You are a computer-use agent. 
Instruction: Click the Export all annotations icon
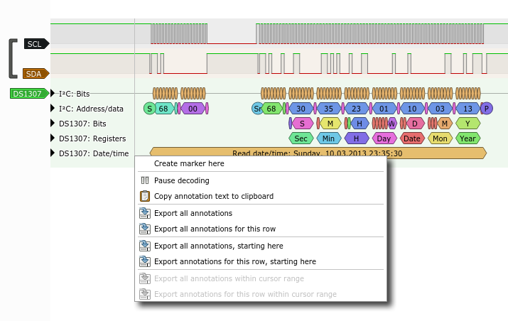click(145, 213)
